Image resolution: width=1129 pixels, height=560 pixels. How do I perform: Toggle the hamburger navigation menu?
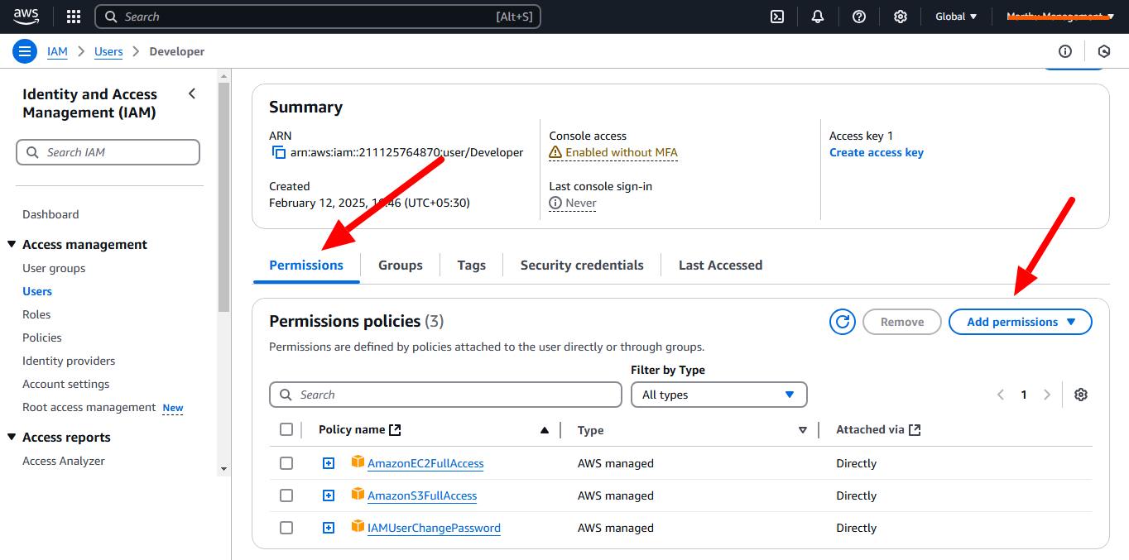click(x=24, y=51)
